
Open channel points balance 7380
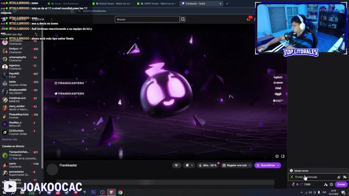click(x=305, y=184)
